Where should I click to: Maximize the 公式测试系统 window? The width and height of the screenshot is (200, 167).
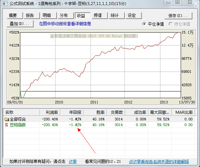(x=177, y=2)
